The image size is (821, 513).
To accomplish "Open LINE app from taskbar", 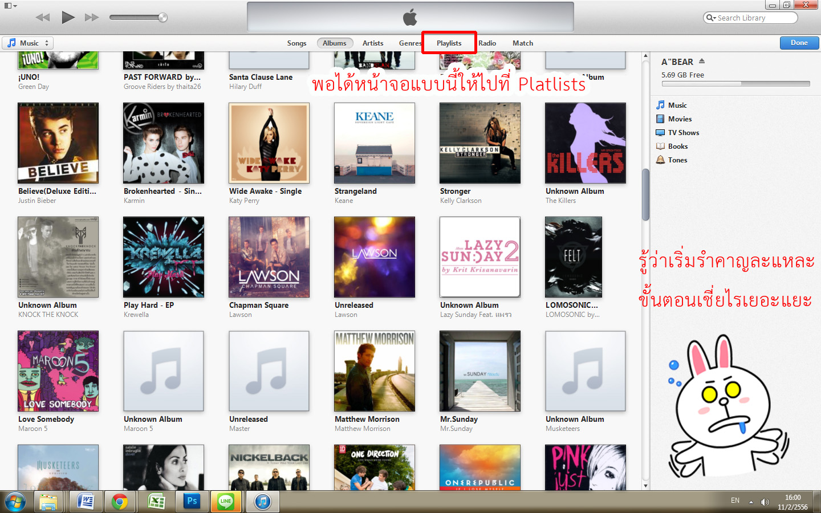I will pos(226,502).
